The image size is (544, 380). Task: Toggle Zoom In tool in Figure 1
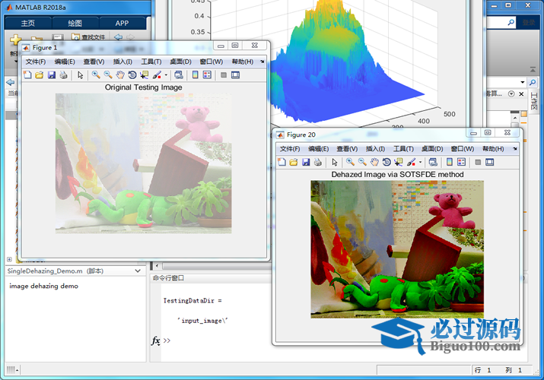pyautogui.click(x=96, y=74)
